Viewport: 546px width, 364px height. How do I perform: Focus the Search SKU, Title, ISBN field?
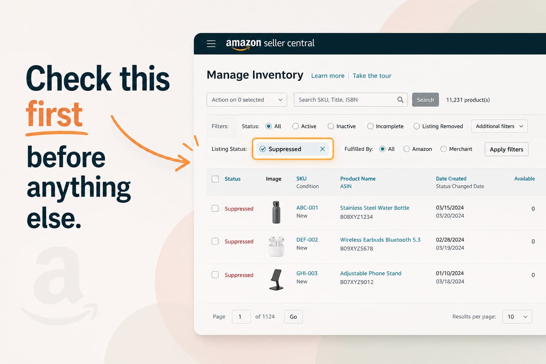(x=350, y=100)
